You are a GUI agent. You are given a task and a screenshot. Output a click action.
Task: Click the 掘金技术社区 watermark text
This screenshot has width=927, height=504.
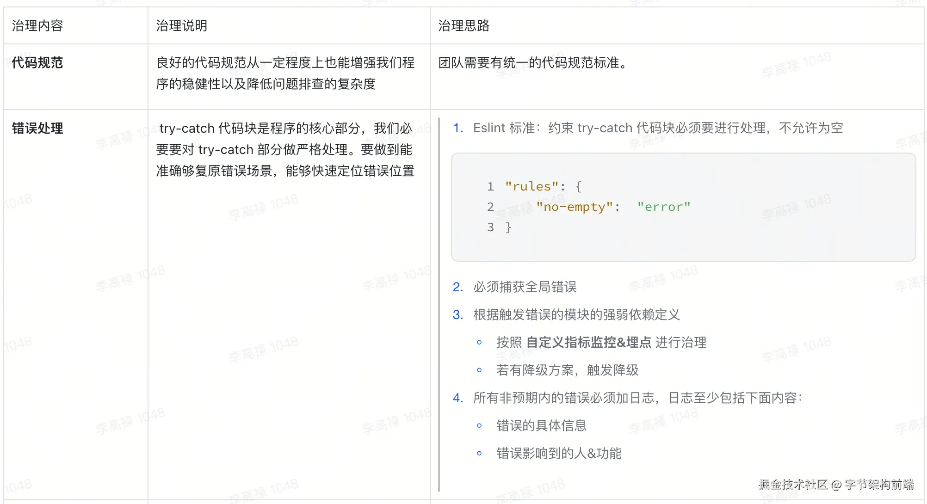792,485
